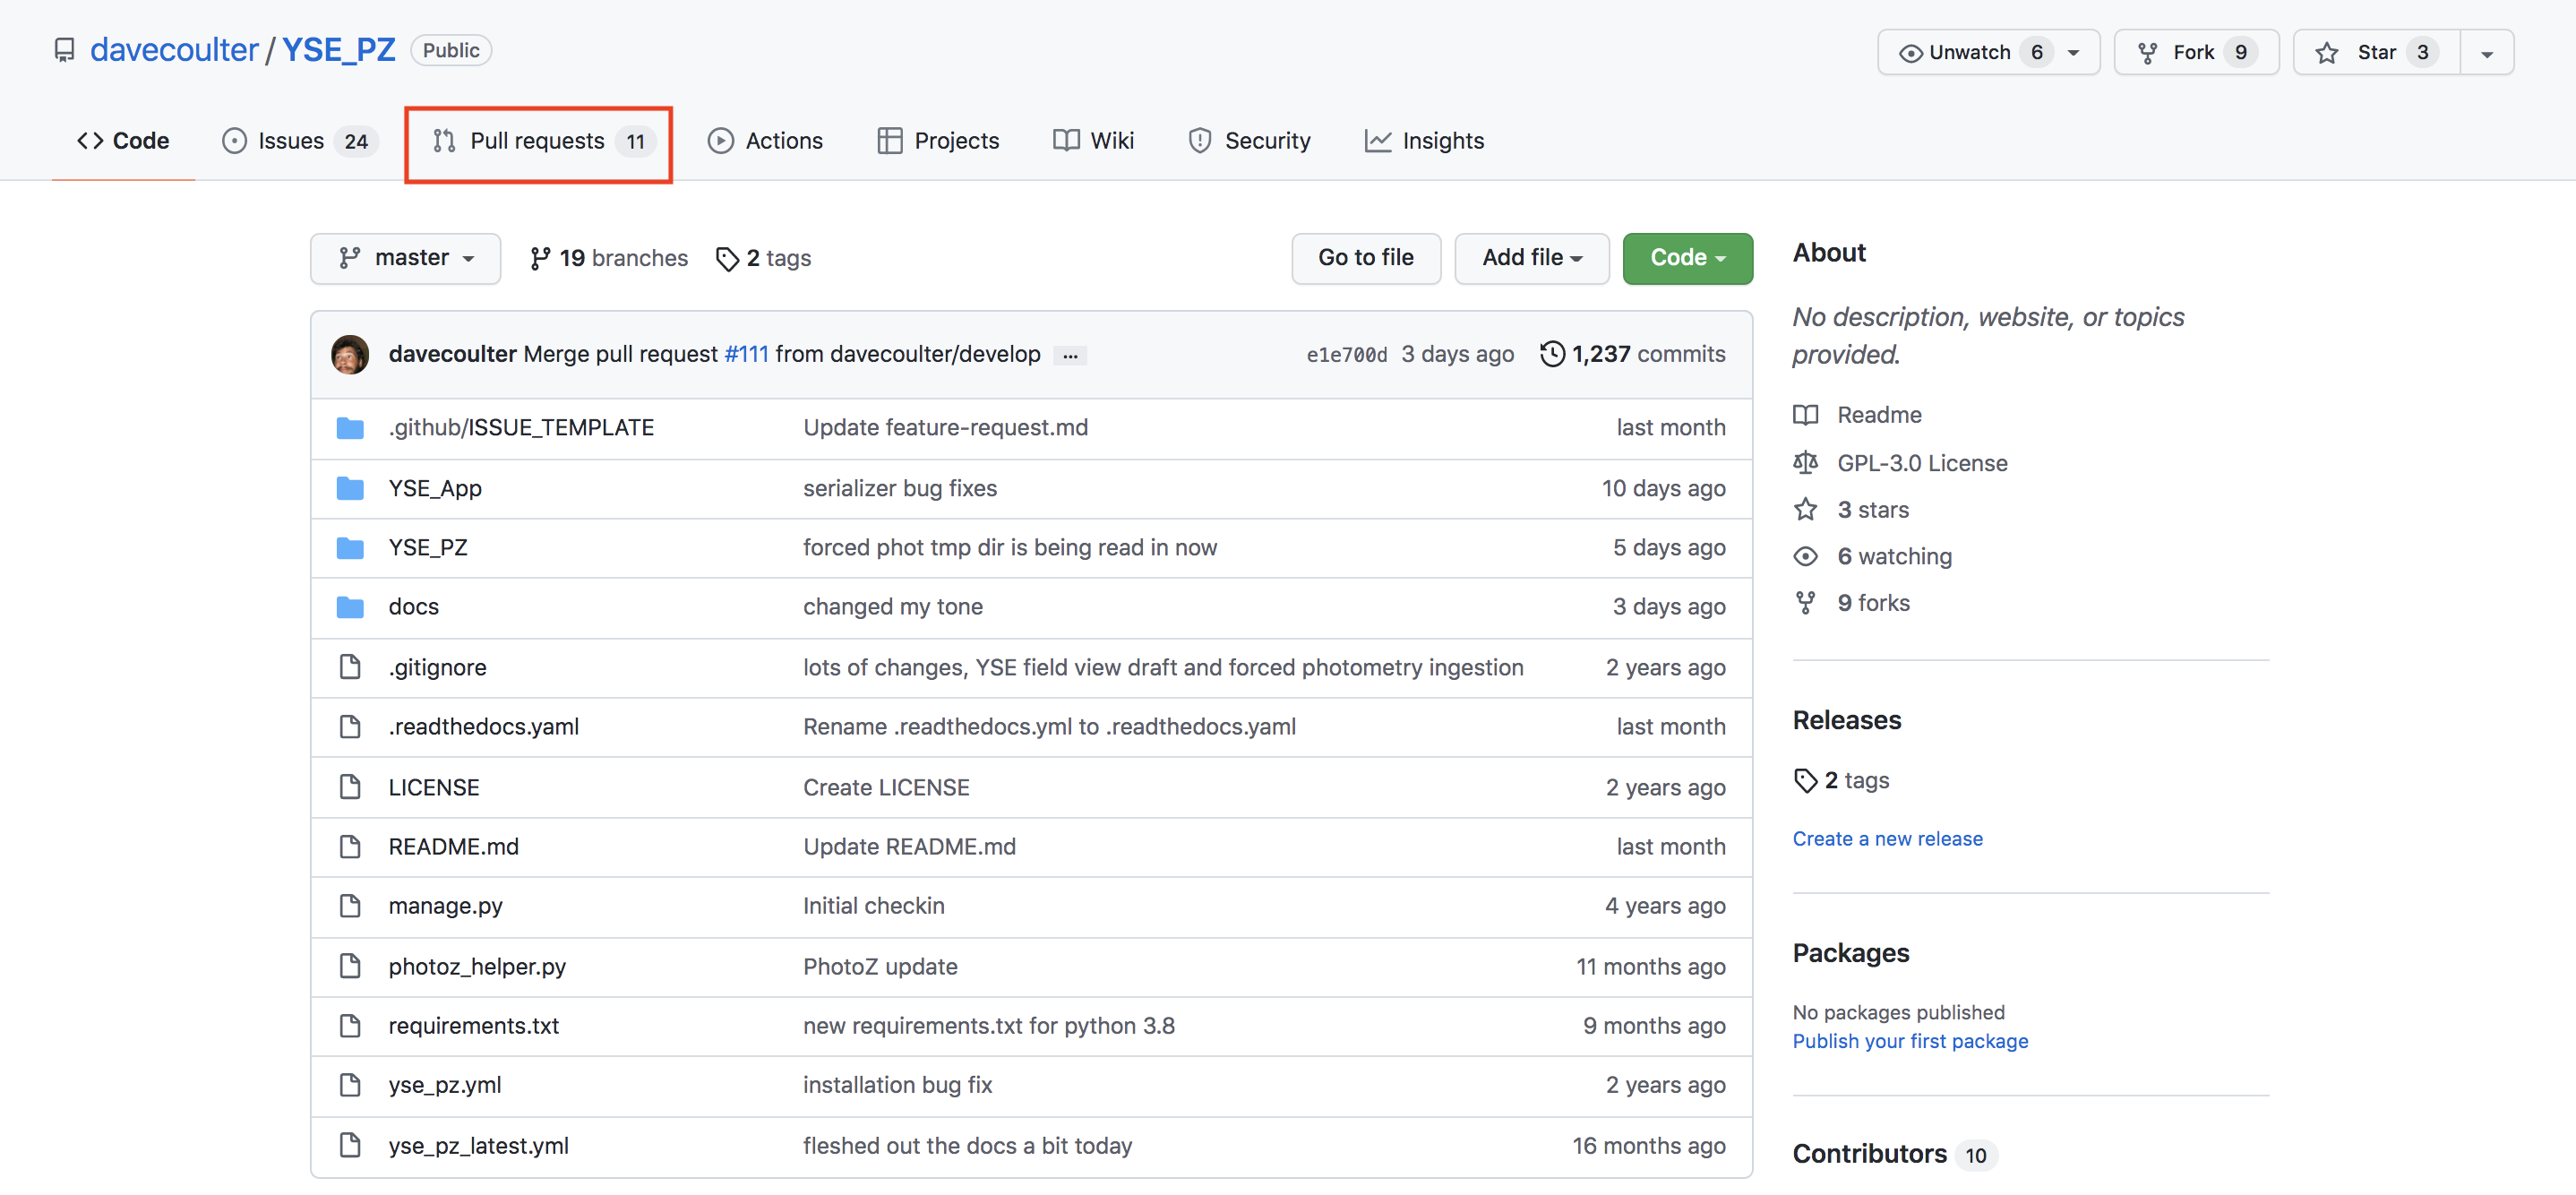The height and width of the screenshot is (1195, 2576).
Task: Open the 'installation bug fix' commit message
Action: pos(897,1085)
